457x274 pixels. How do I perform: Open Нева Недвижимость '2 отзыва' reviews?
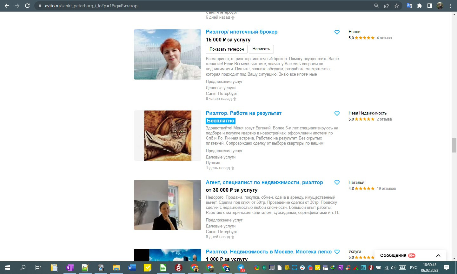pyautogui.click(x=384, y=119)
